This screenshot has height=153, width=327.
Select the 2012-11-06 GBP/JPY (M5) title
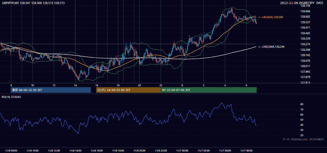[302, 3]
